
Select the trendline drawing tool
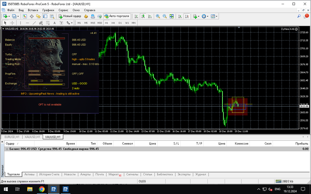point(34,23)
